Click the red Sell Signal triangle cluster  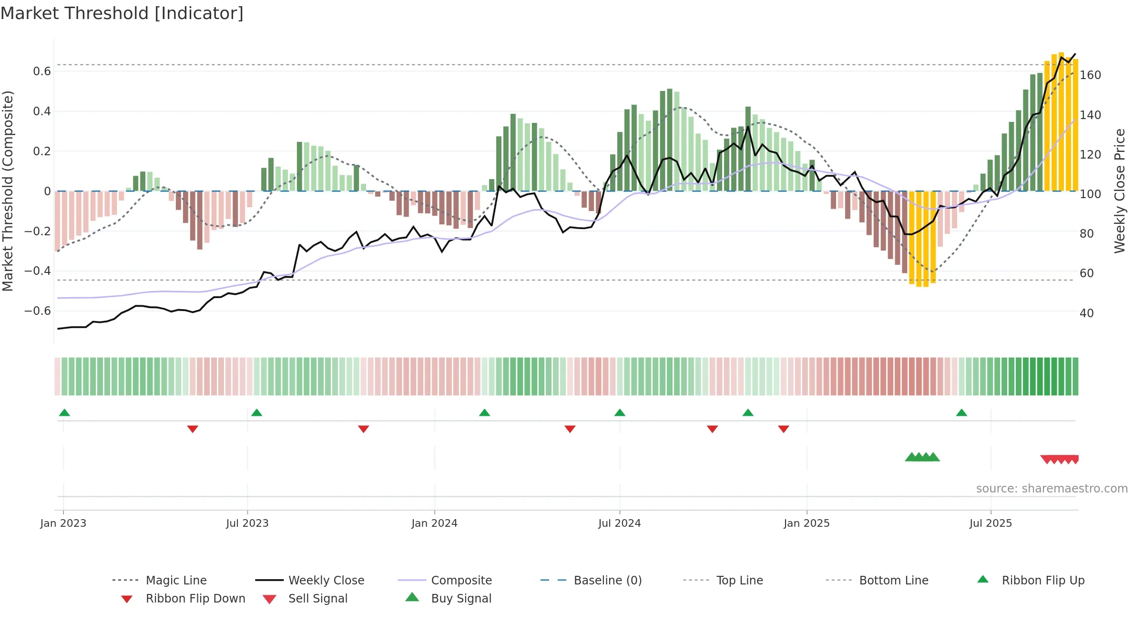click(x=1059, y=460)
